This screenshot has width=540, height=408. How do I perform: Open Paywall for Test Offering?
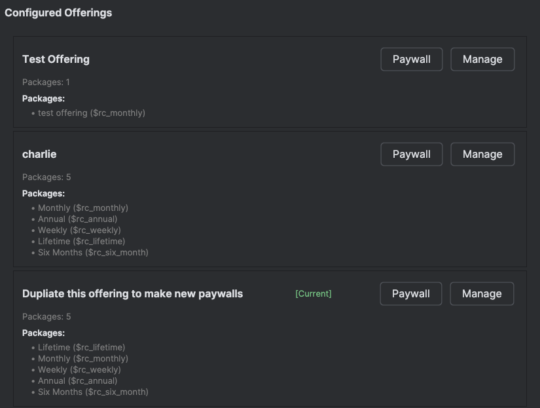coord(411,59)
